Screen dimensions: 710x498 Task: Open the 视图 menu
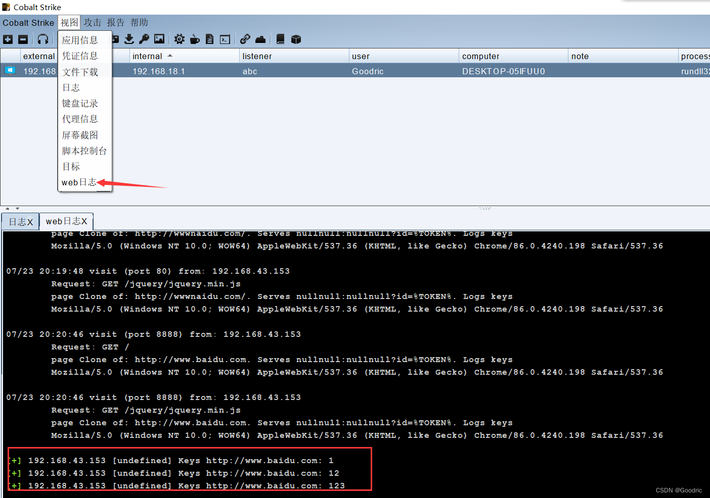point(69,23)
